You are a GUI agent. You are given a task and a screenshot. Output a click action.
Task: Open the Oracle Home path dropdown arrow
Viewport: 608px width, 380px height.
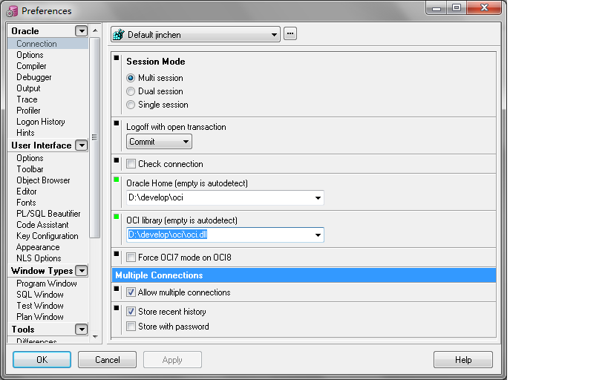[318, 197]
